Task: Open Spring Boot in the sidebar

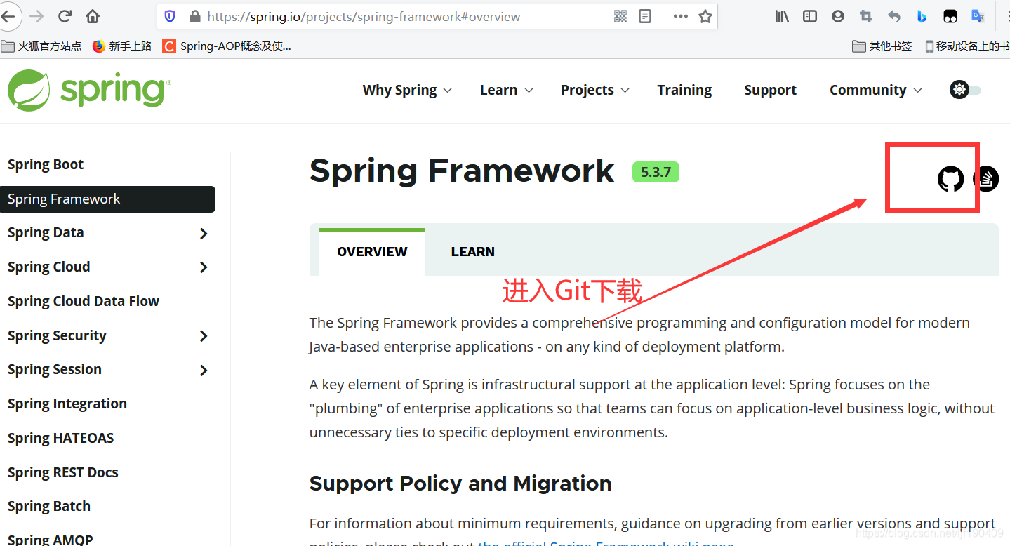Action: pos(46,165)
